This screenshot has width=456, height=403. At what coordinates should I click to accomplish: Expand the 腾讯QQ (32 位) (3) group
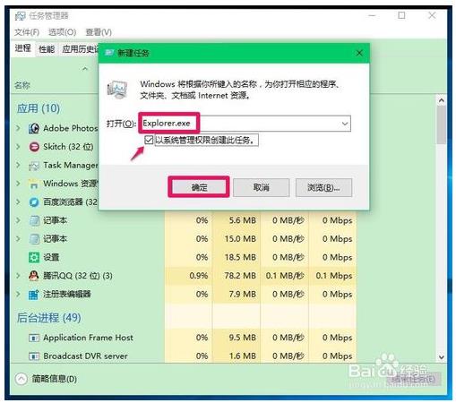point(18,276)
